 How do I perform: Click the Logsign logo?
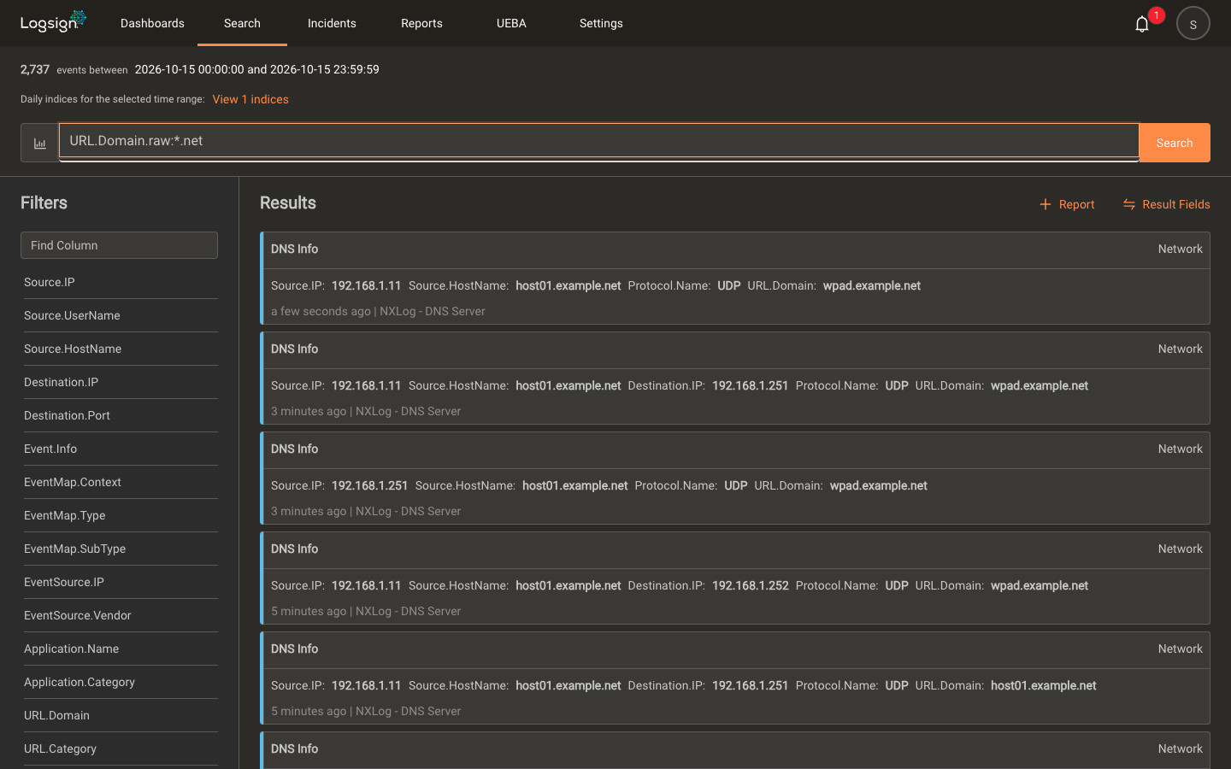53,22
